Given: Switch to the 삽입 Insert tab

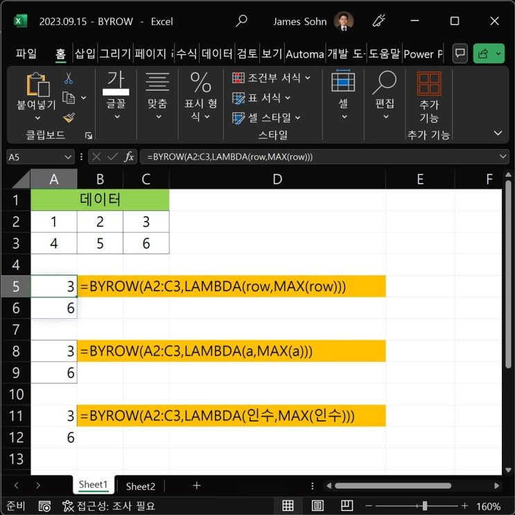Looking at the screenshot, I should pyautogui.click(x=85, y=53).
